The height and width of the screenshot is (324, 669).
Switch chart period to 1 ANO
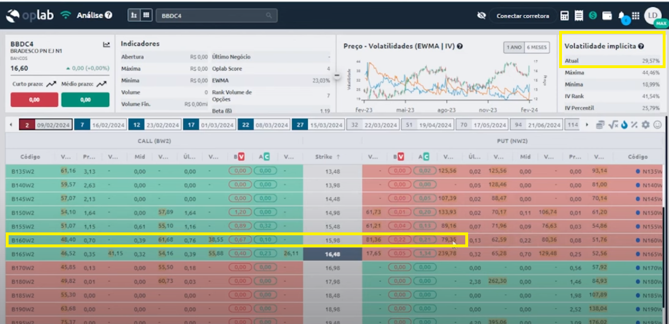[x=514, y=47]
